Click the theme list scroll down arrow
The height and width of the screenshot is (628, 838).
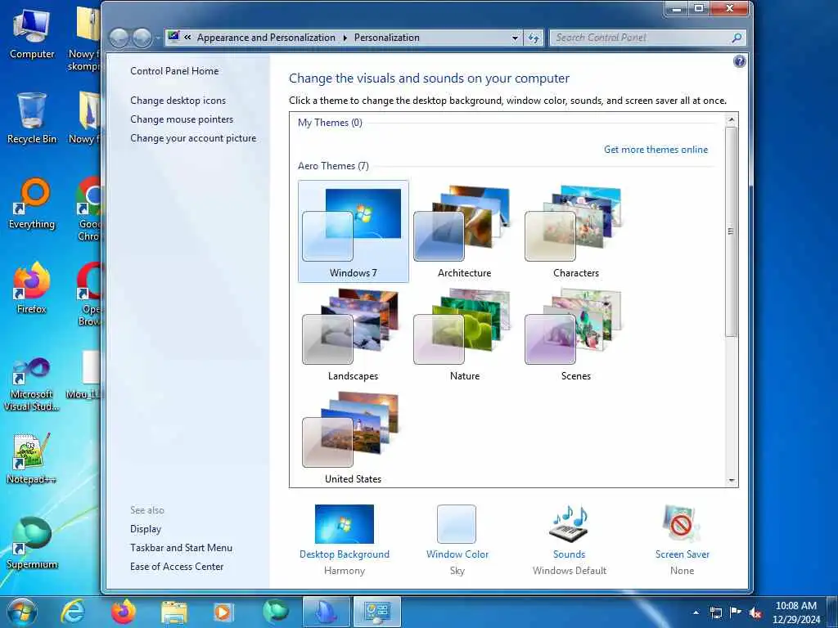click(x=732, y=481)
